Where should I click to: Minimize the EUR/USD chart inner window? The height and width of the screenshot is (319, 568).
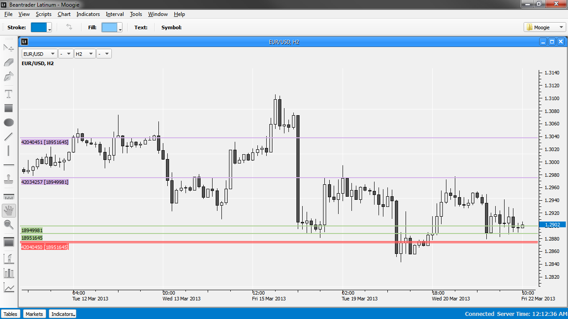[543, 42]
